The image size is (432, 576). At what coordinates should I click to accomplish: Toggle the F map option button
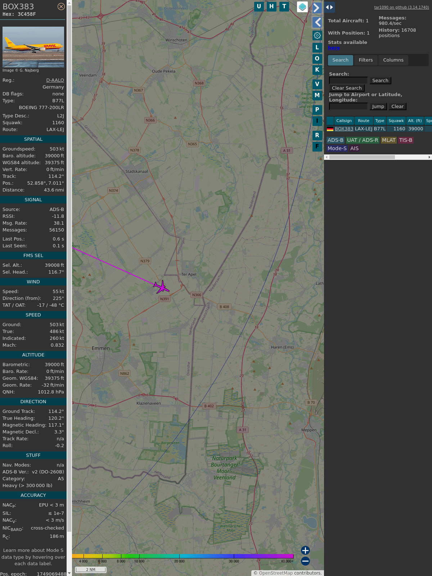(317, 147)
